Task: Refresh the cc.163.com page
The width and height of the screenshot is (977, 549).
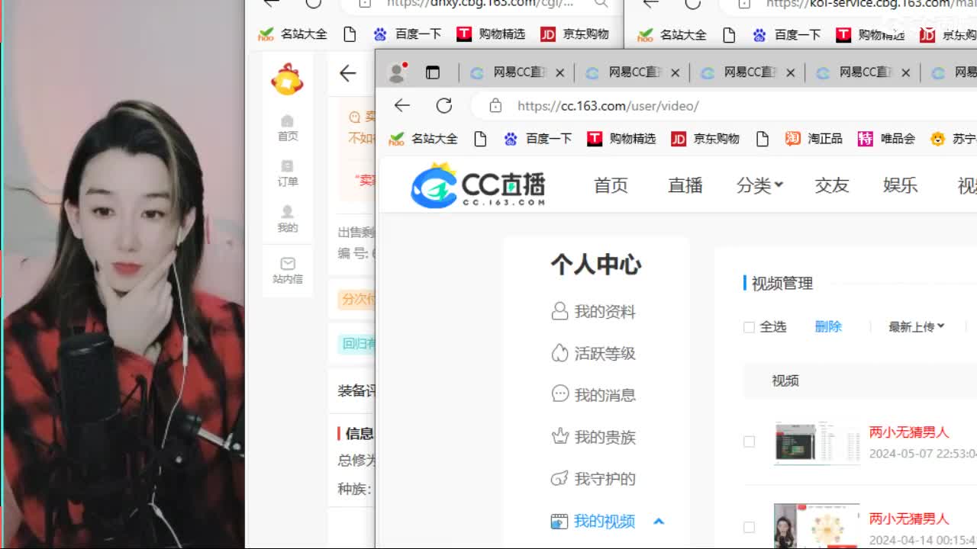Action: pos(444,105)
